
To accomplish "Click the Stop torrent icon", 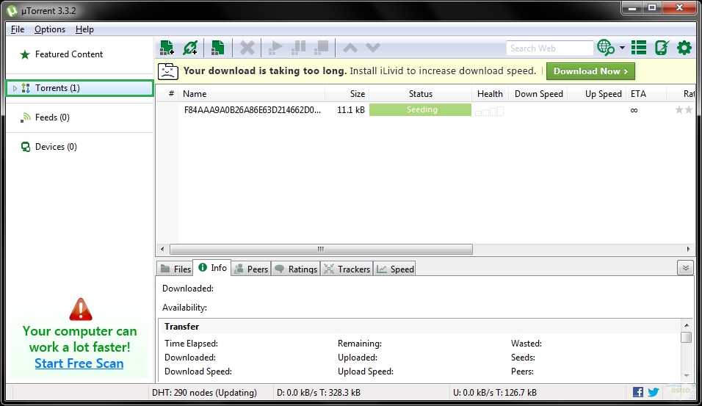I will pyautogui.click(x=322, y=48).
